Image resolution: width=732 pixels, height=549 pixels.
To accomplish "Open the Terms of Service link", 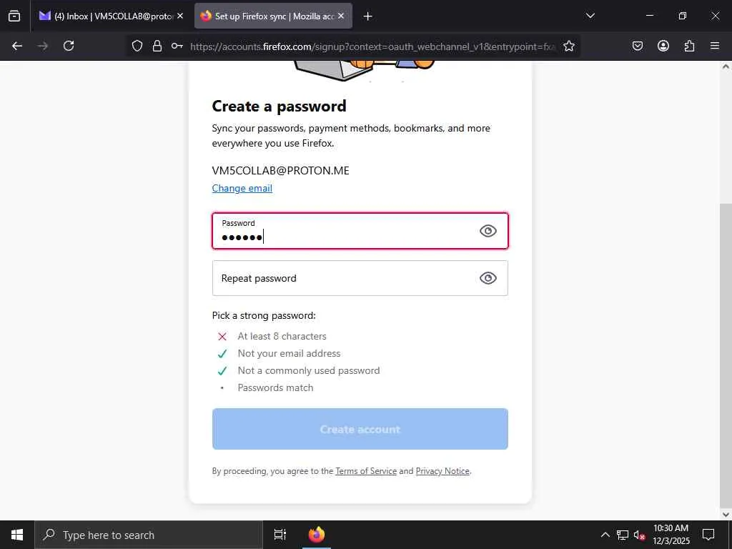I will click(366, 471).
